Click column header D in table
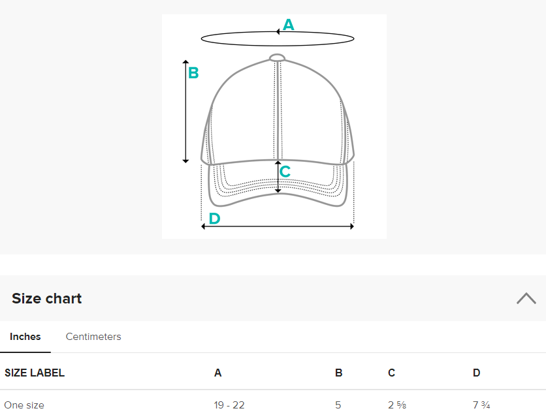The width and height of the screenshot is (546, 415). point(476,373)
